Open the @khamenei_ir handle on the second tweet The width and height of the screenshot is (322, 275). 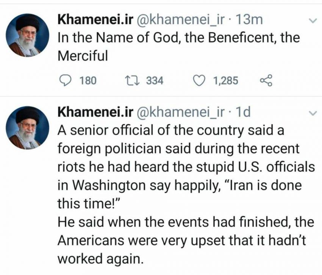coord(181,112)
